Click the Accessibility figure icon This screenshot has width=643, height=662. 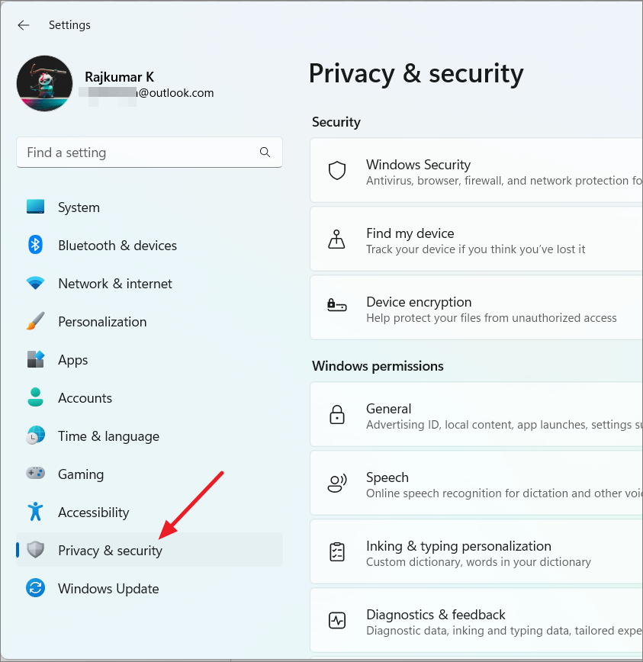pos(35,511)
